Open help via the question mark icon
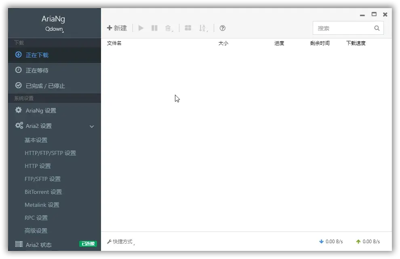Viewport: 400px width, 259px height. (x=223, y=28)
